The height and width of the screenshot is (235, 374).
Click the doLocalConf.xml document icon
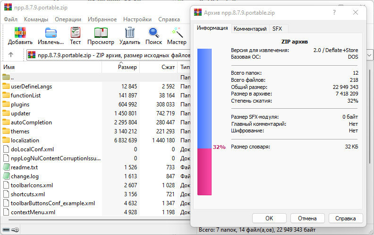click(x=6, y=149)
